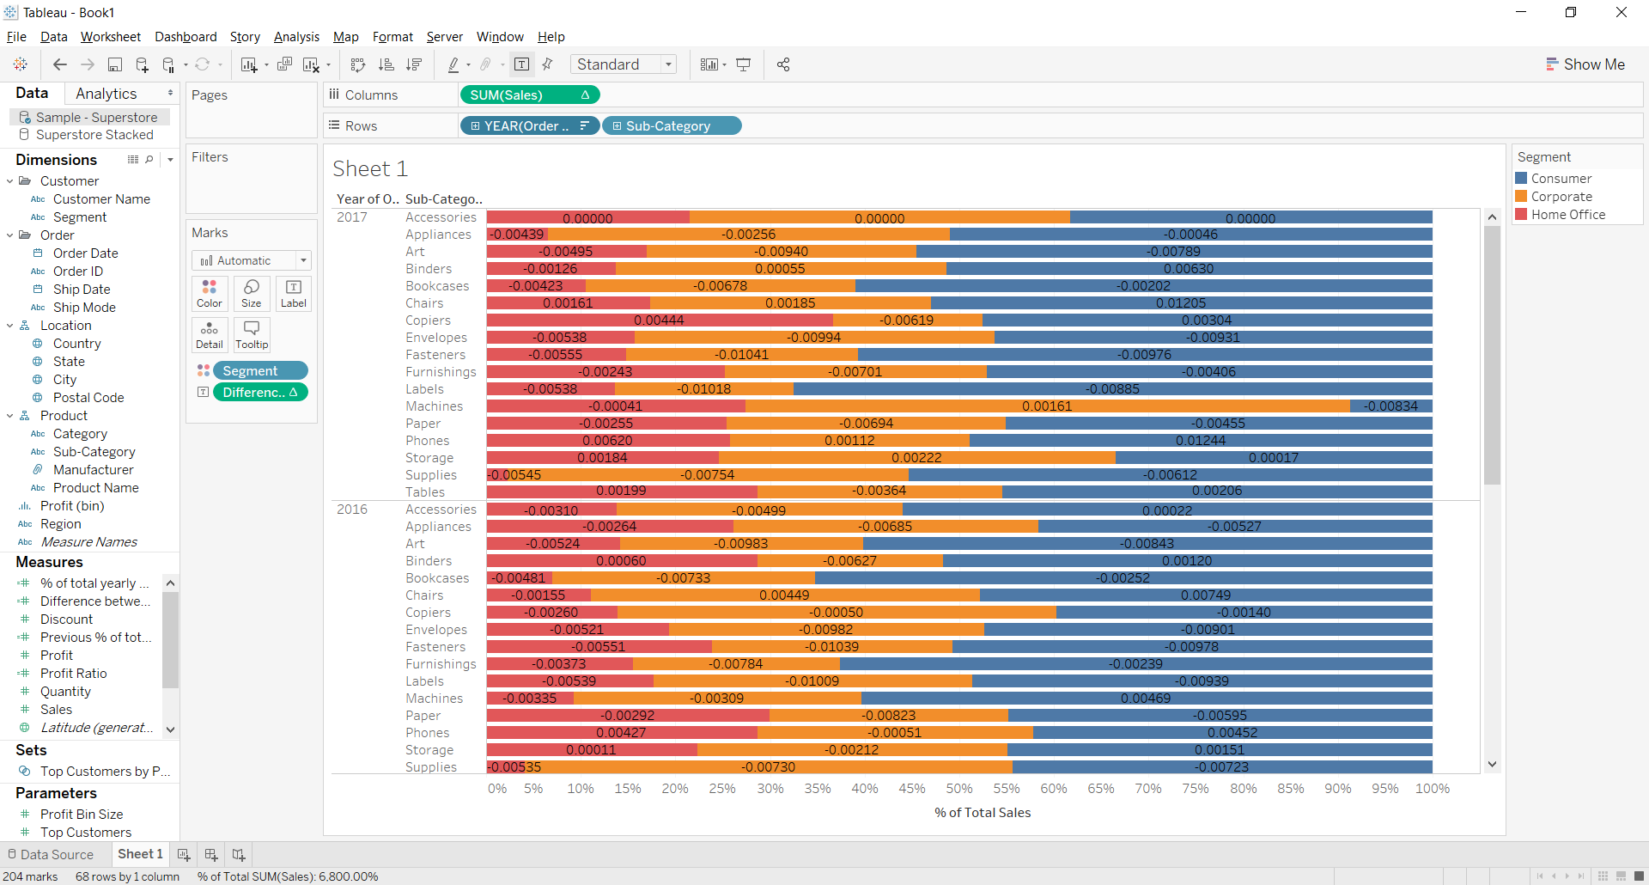Click the Sort Descending toolbar icon

(413, 64)
